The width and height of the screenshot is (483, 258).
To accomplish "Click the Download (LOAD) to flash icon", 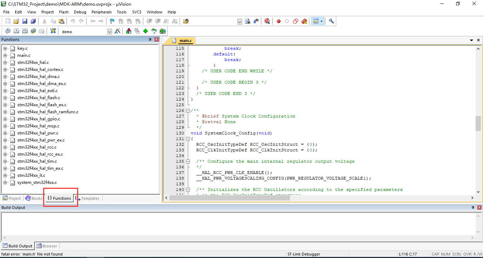I will coord(53,31).
